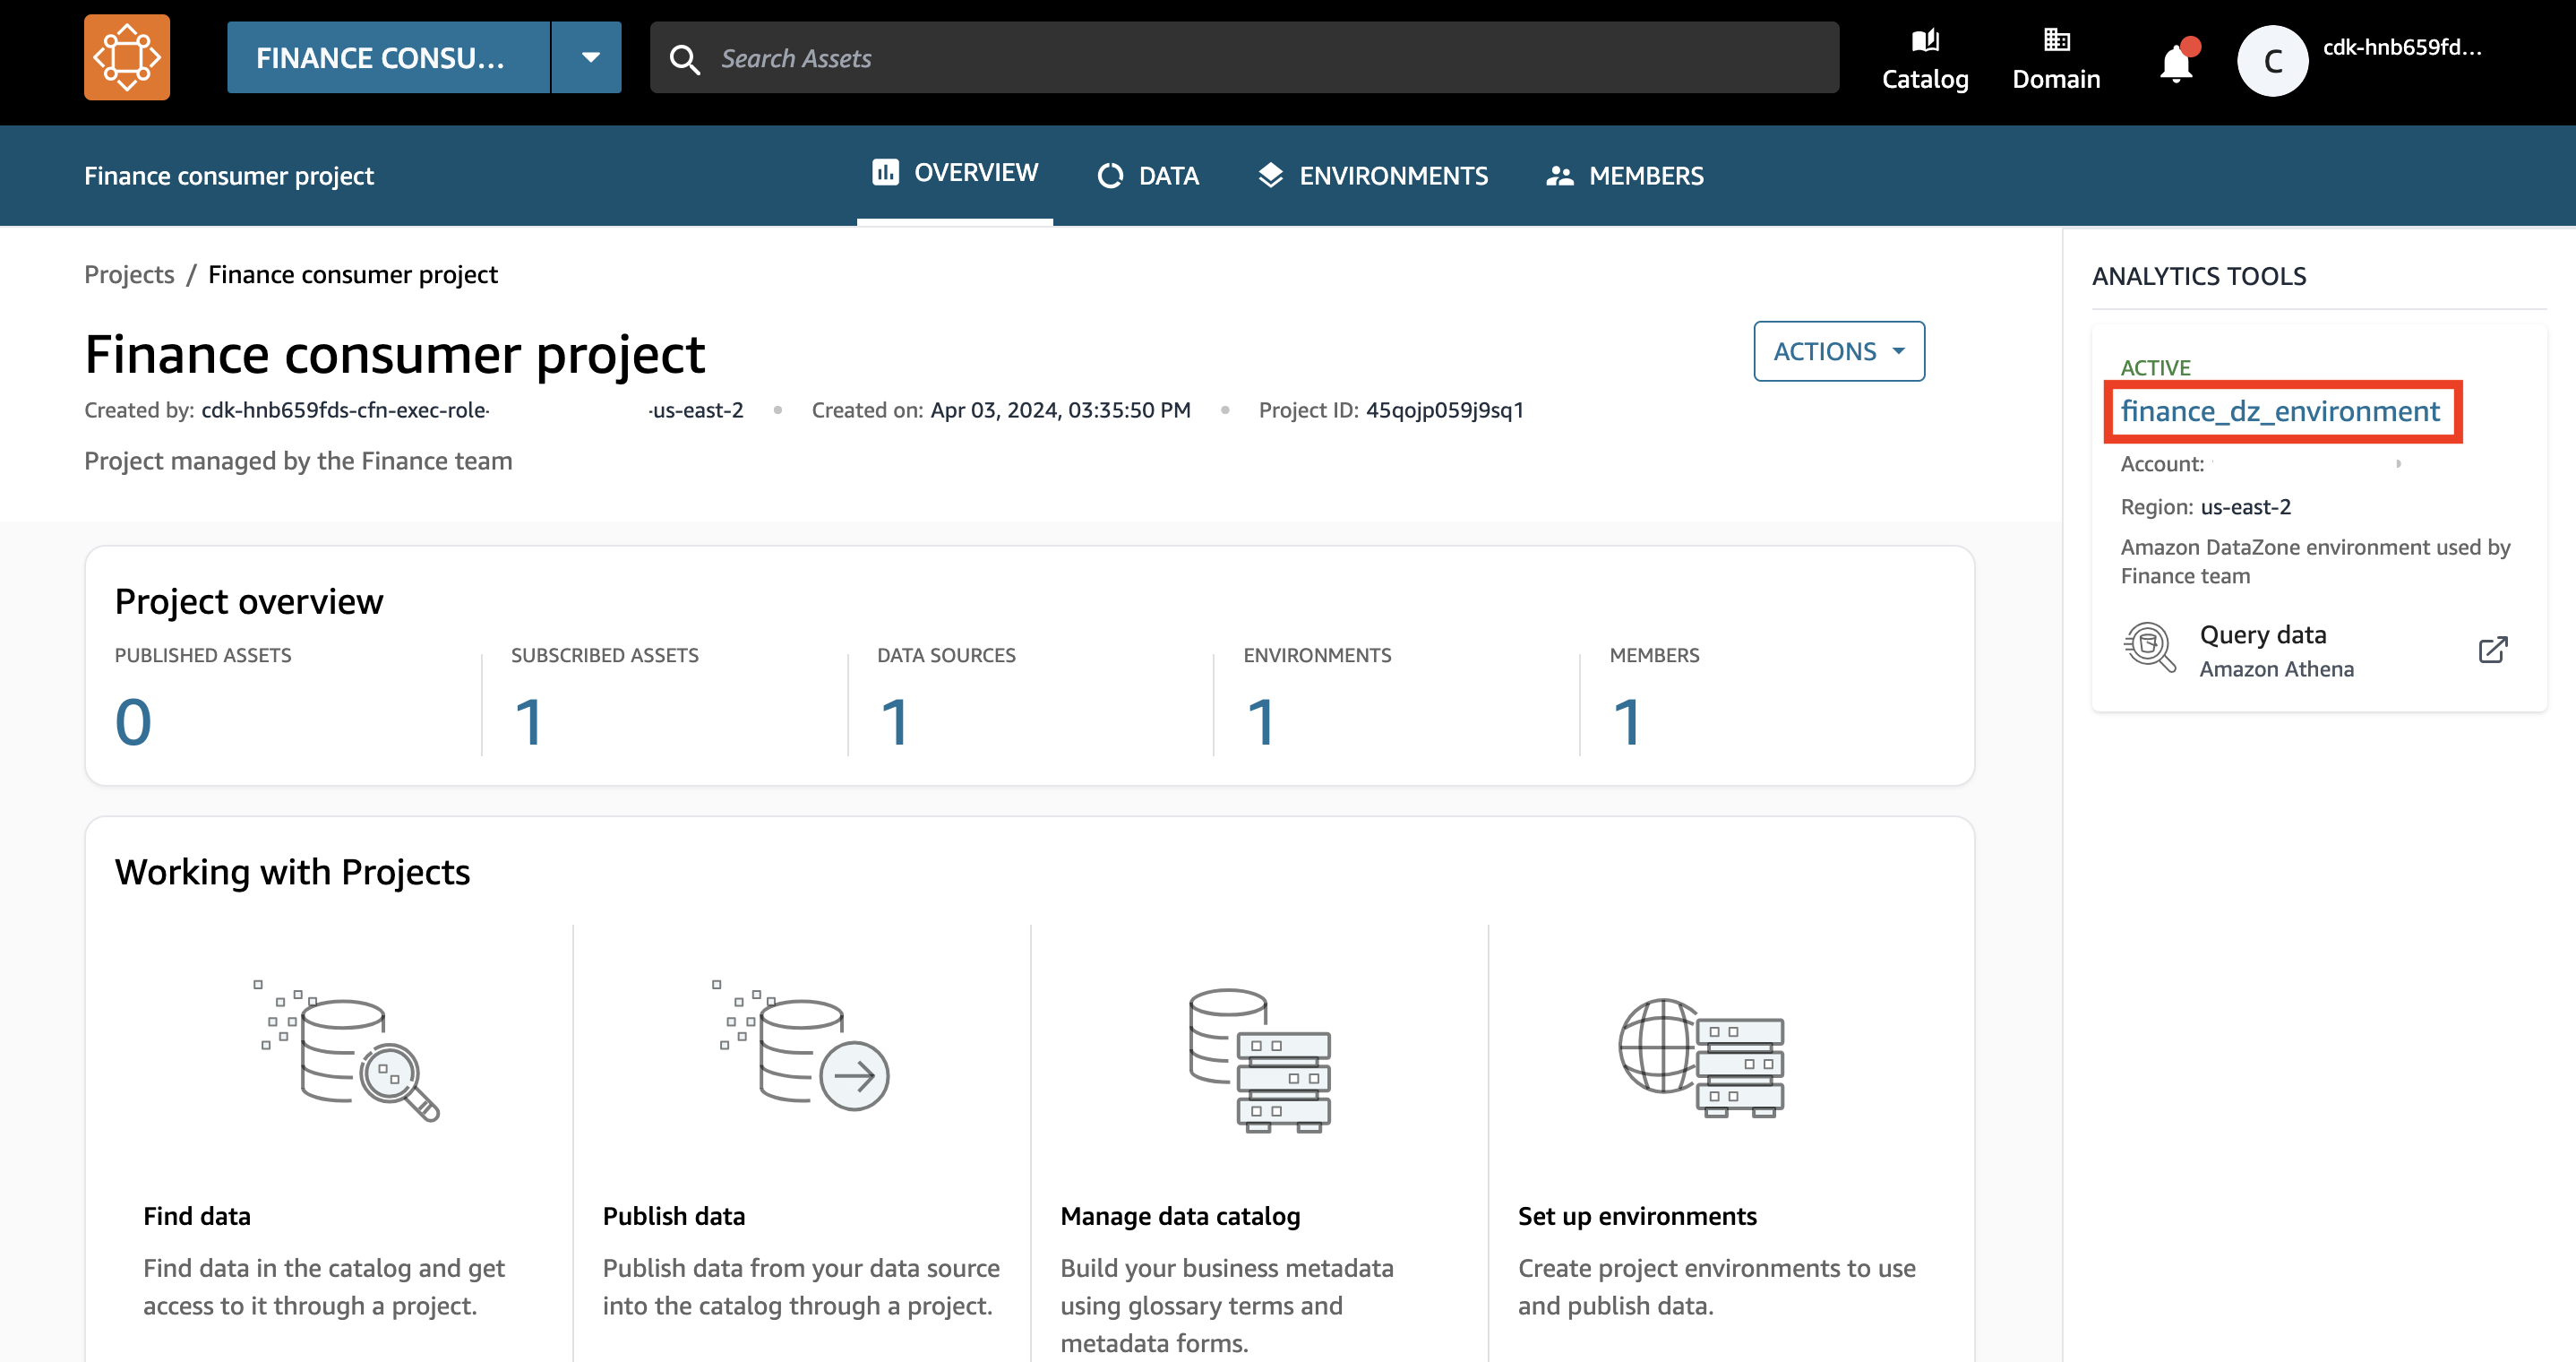Screen dimensions: 2576x1362
Task: Click the Projects breadcrumb link
Action: point(129,275)
